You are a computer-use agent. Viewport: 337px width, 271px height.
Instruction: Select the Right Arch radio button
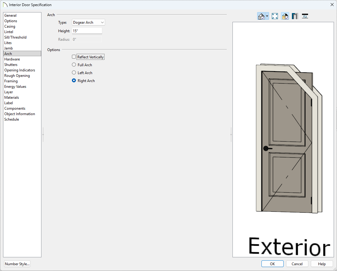[74, 81]
